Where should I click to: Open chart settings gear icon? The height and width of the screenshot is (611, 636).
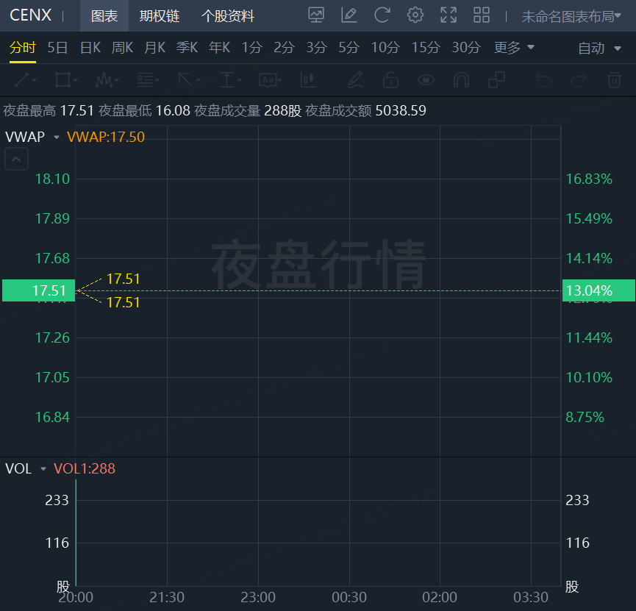pos(415,15)
